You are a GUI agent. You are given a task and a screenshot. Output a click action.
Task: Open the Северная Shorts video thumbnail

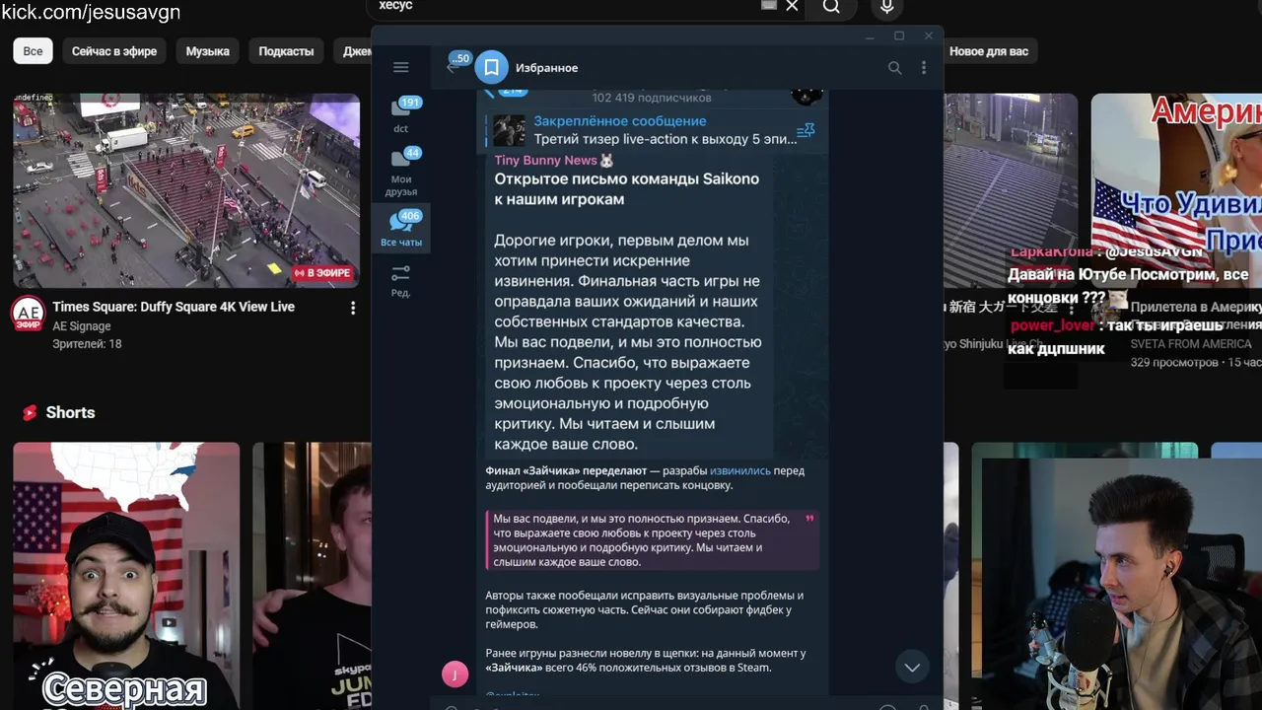tap(126, 576)
